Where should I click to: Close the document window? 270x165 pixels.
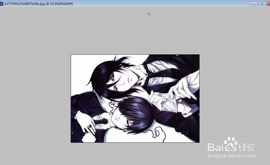(268, 4)
